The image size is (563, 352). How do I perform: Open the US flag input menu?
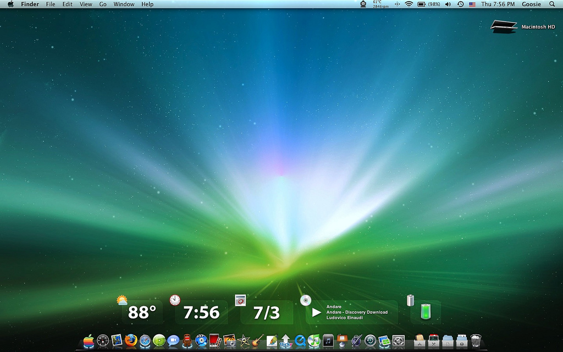click(472, 4)
